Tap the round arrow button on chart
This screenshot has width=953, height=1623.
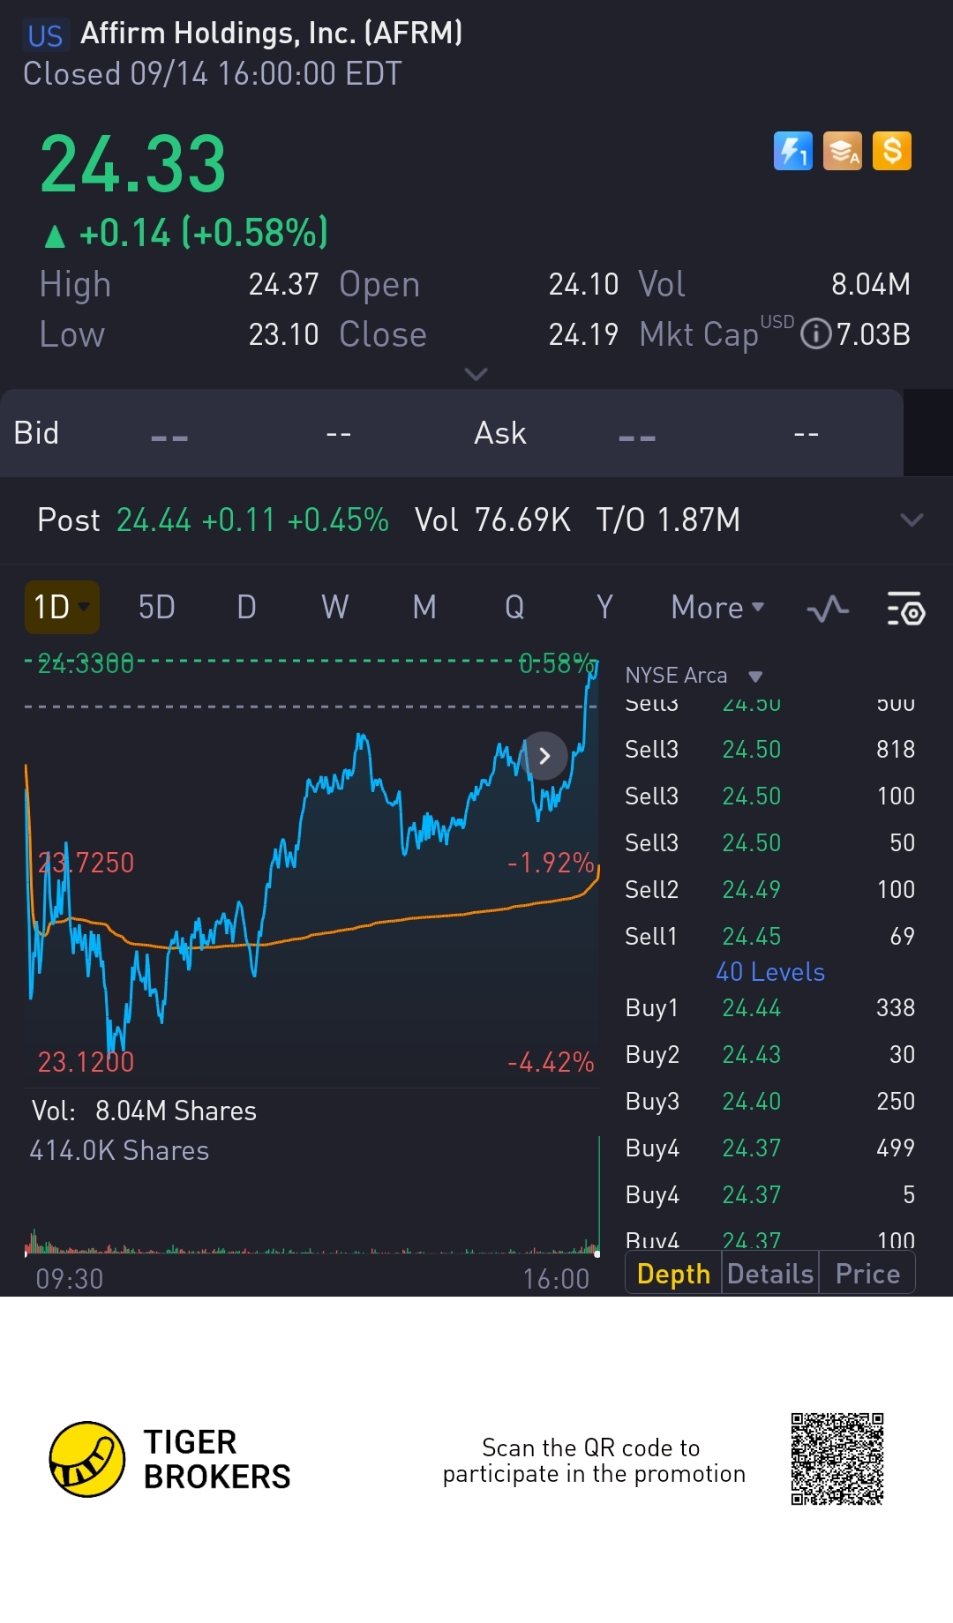(x=544, y=756)
